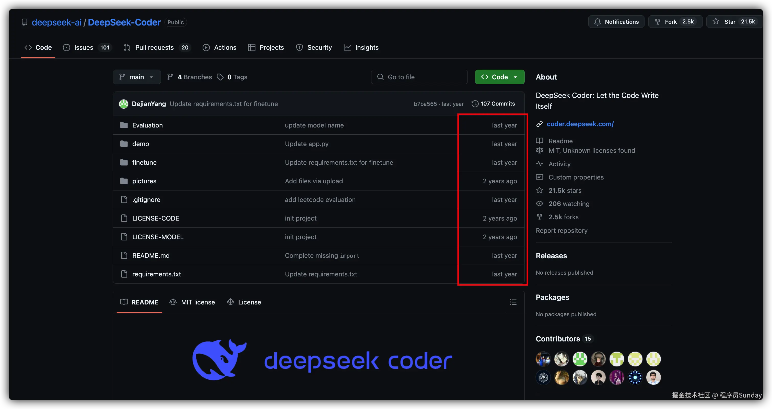View the 107 Commits history
The width and height of the screenshot is (772, 409).
[493, 104]
